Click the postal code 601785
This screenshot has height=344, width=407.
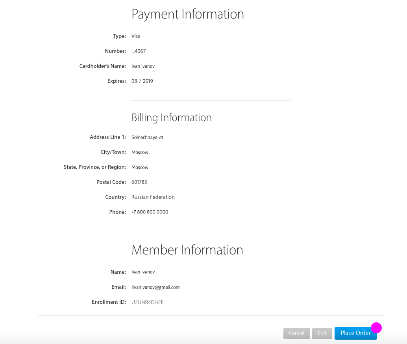pos(139,182)
